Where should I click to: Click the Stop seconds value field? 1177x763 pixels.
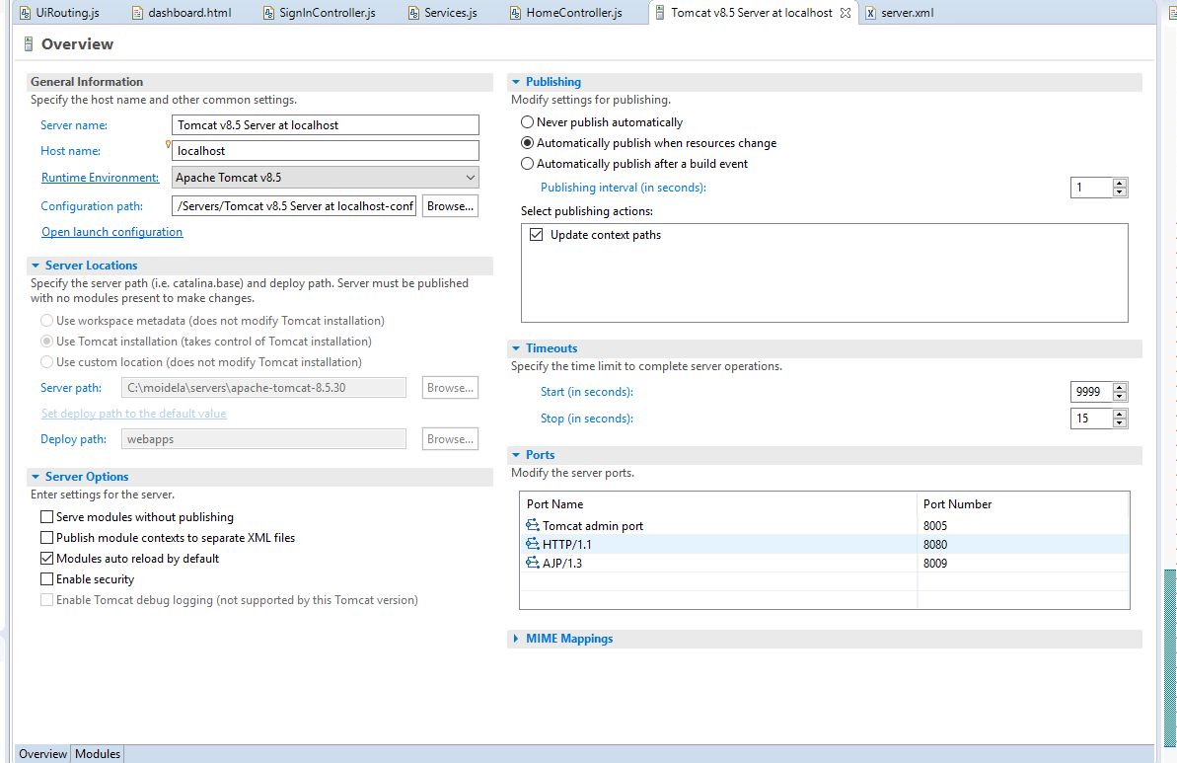click(x=1091, y=419)
